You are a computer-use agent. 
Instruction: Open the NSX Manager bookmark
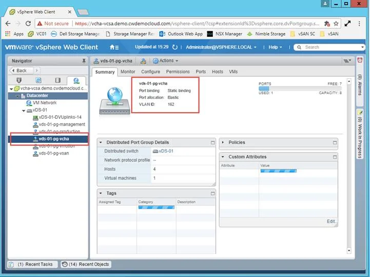pyautogui.click(x=224, y=34)
